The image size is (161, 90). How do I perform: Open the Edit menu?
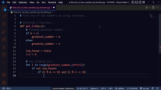[14, 2]
